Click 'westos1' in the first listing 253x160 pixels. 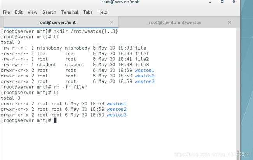click(x=144, y=71)
